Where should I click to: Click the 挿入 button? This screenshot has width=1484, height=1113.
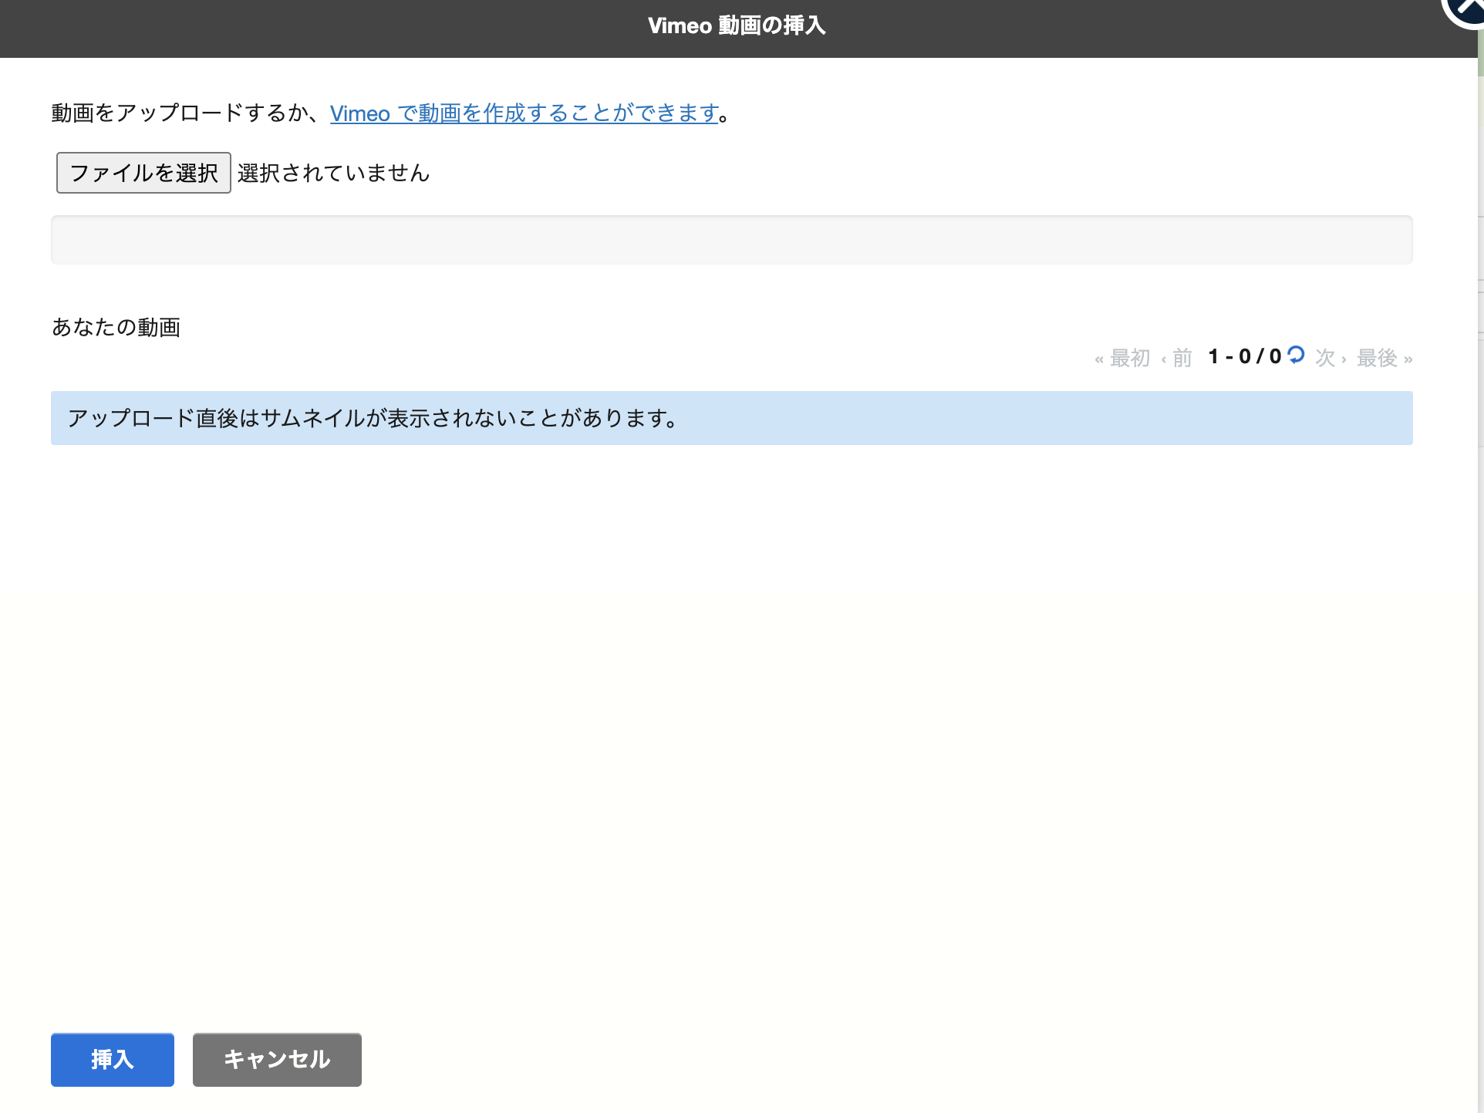[112, 1059]
